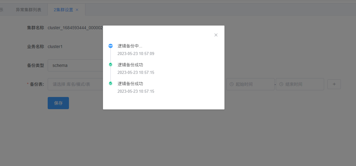Click the blue in-progress timeline icon
This screenshot has height=166, width=356.
point(111,46)
